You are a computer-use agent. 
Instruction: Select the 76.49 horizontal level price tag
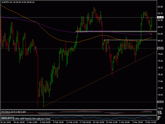pos(160,102)
